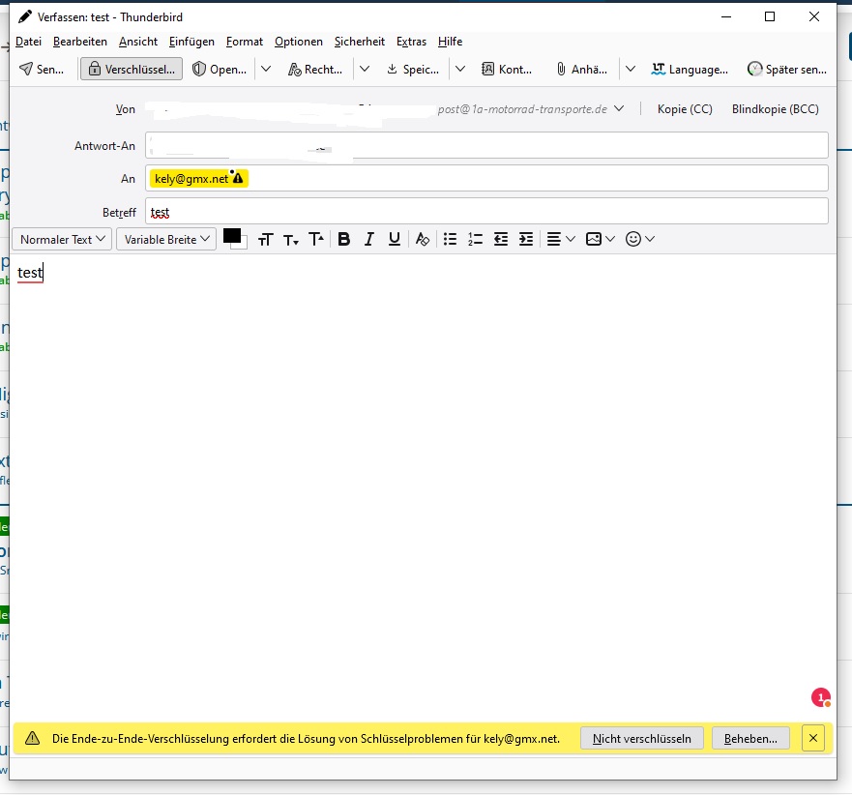This screenshot has height=795, width=852.
Task: Toggle underline formatting
Action: tap(395, 239)
